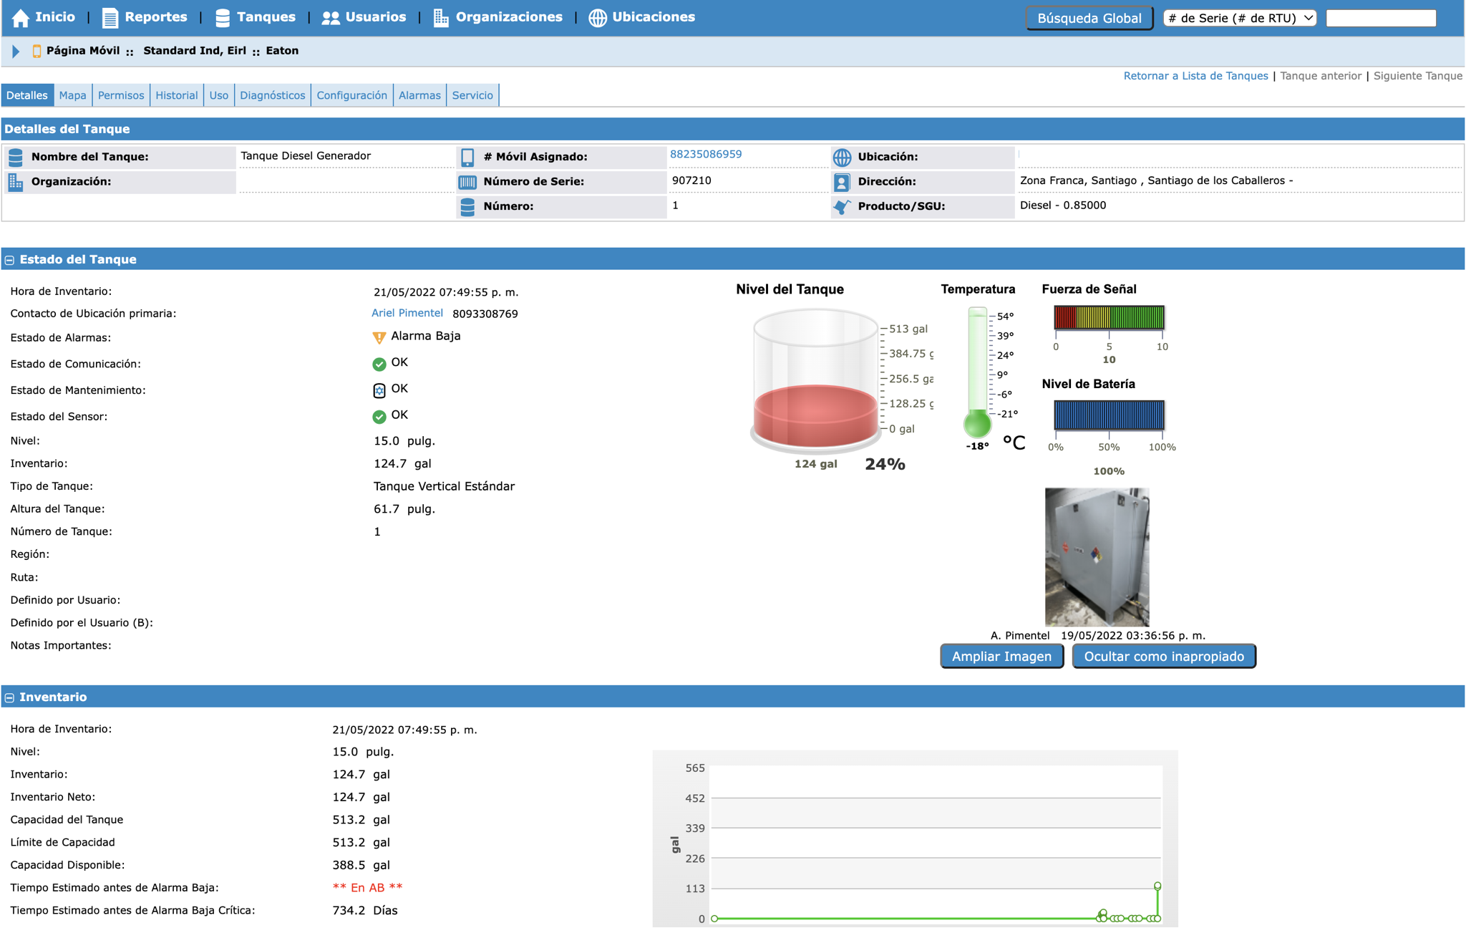This screenshot has height=928, width=1466.
Task: Click the Siguiente Tanque link
Action: 1417,76
